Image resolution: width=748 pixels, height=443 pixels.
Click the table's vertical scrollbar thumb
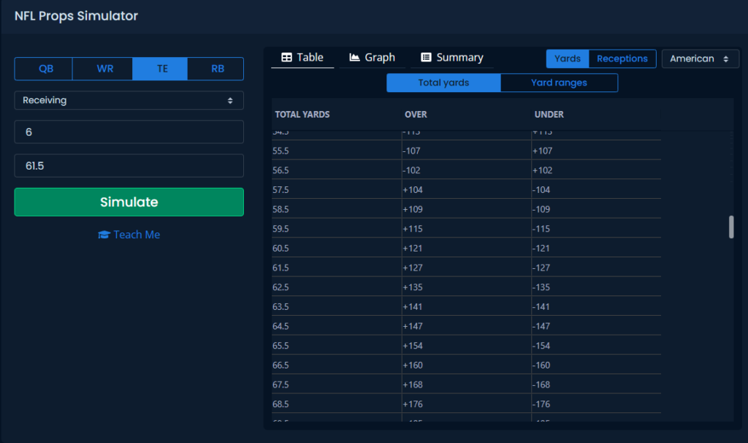(731, 227)
